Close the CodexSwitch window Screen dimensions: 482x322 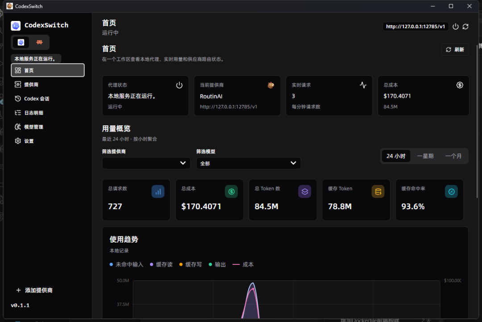coord(470,6)
